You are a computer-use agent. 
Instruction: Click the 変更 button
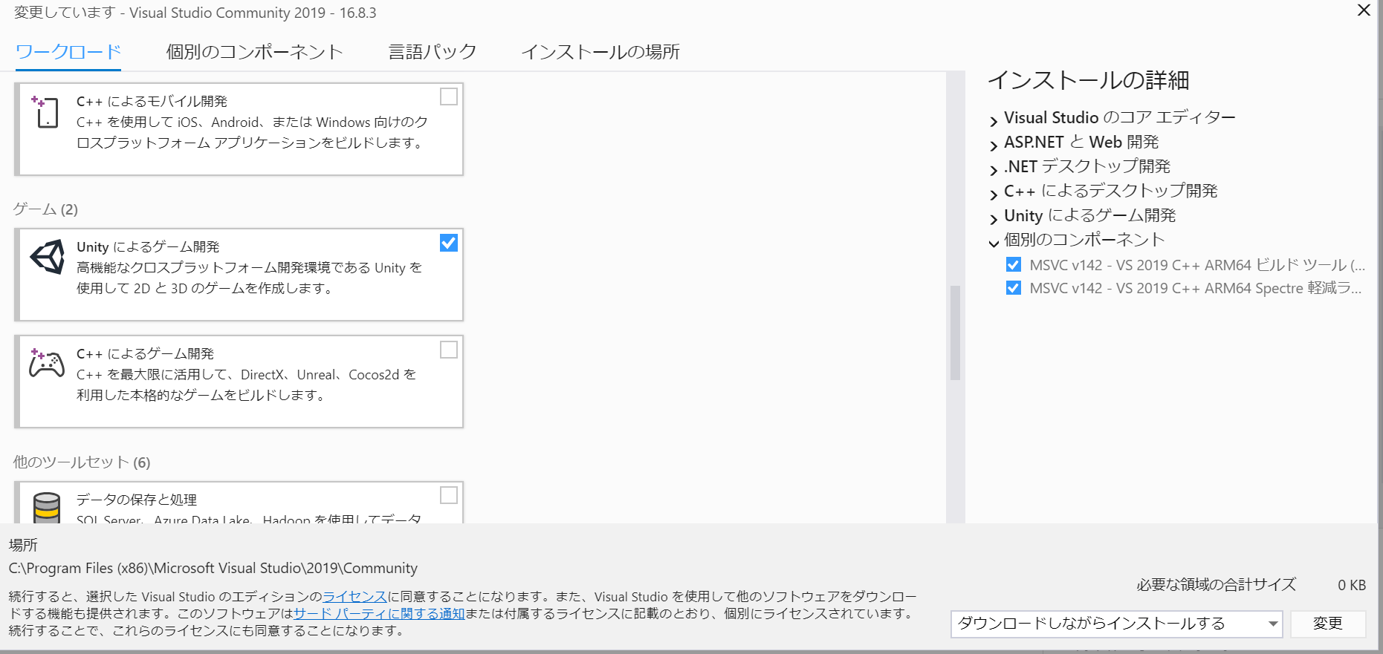point(1328,624)
